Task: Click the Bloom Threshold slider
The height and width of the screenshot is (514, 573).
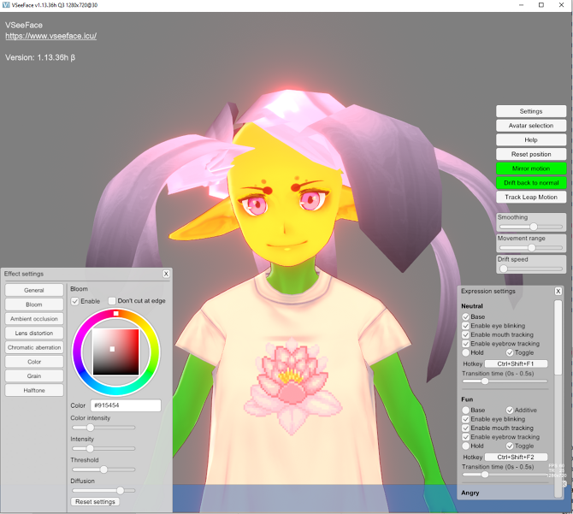Action: [x=103, y=470]
